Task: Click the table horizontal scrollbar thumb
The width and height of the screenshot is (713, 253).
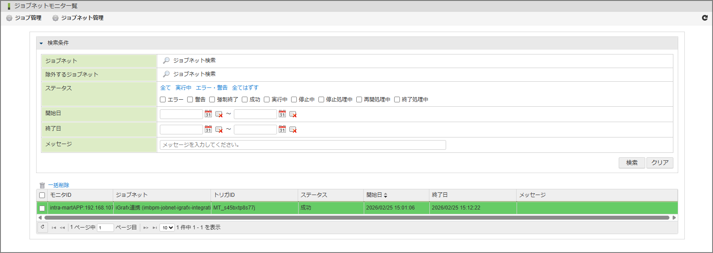Action: click(x=357, y=217)
